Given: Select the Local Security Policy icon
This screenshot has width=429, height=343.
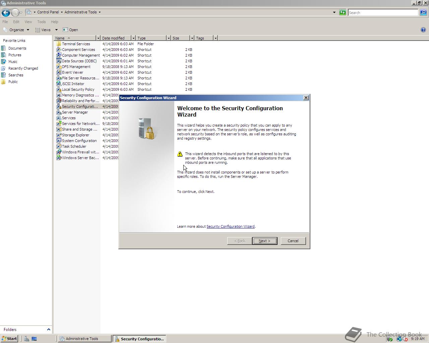Looking at the screenshot, I should coord(59,89).
